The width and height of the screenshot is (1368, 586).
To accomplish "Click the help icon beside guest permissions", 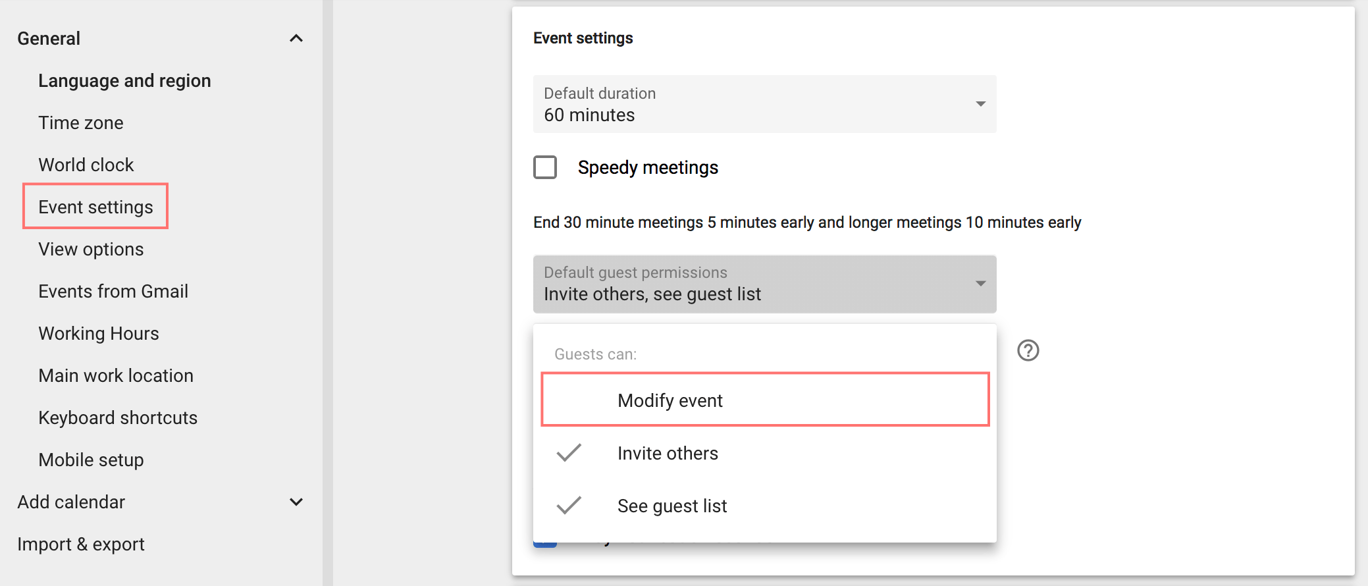I will tap(1028, 350).
